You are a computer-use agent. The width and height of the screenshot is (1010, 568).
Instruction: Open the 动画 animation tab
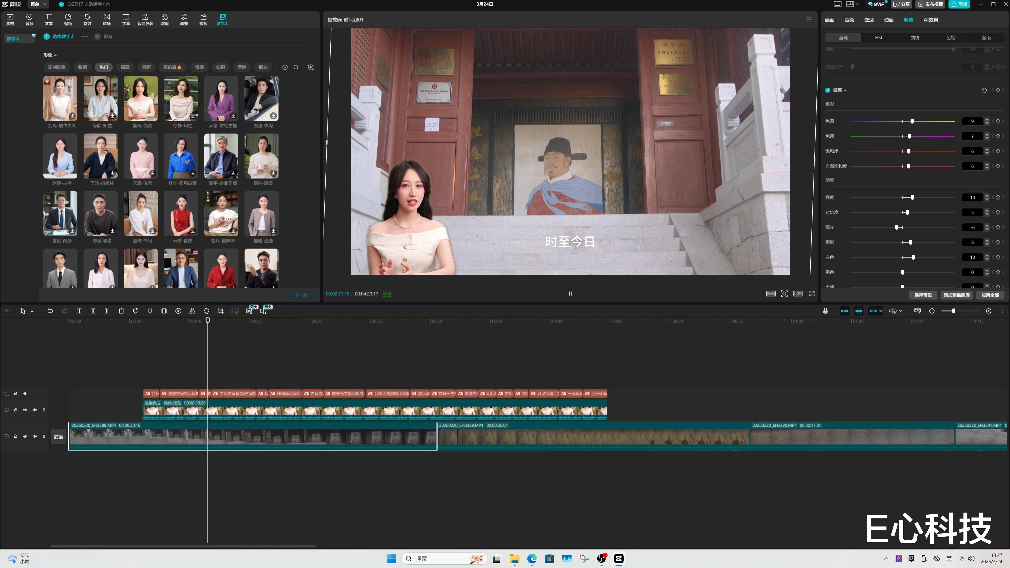(888, 20)
